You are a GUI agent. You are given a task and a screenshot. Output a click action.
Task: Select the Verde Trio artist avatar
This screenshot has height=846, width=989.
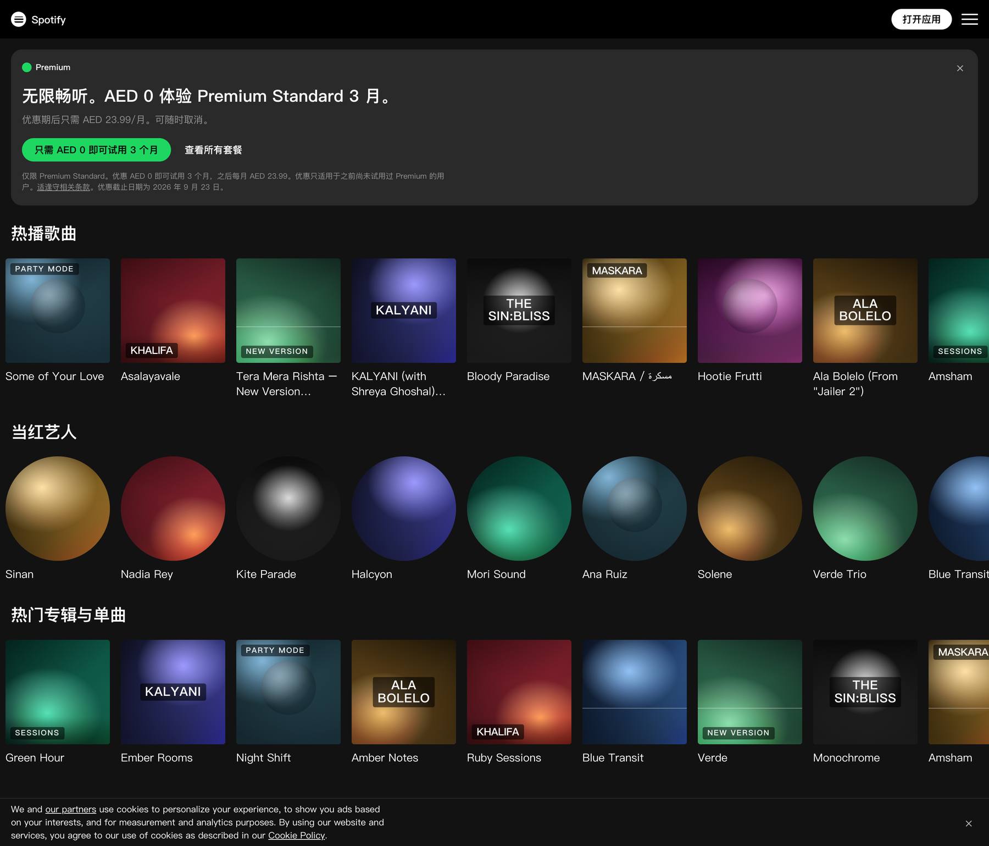click(865, 508)
